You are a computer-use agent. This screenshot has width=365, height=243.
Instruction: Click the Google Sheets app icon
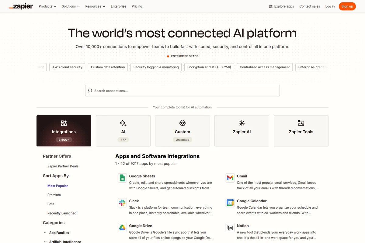(x=122, y=178)
